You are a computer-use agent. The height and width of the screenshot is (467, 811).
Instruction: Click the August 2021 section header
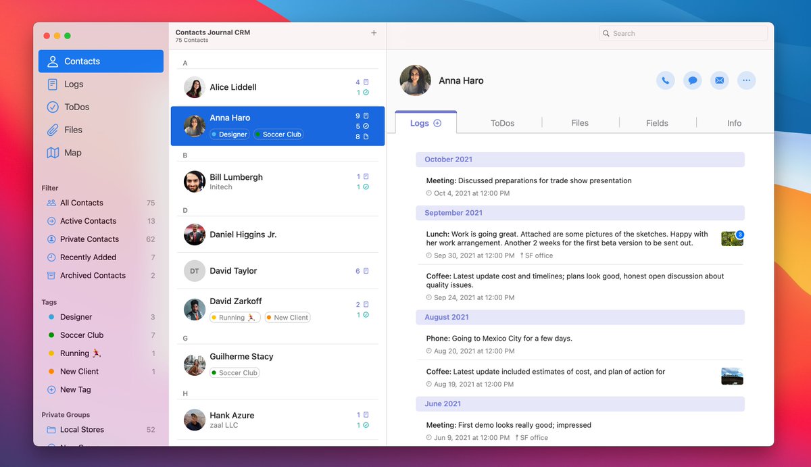580,317
